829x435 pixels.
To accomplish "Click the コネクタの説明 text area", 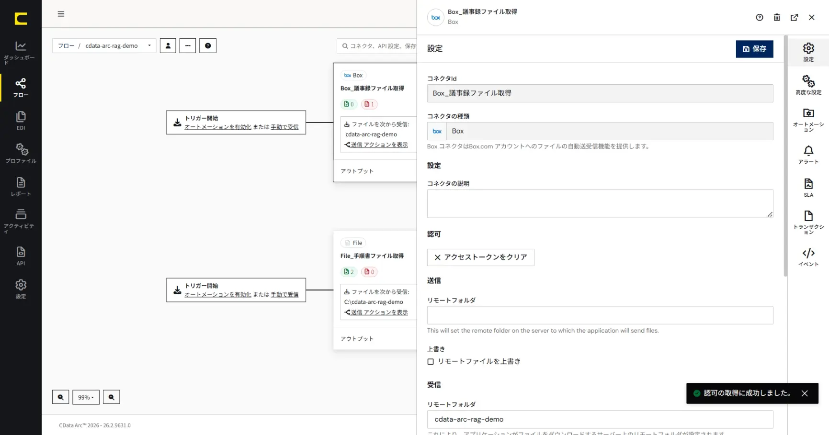I will (x=600, y=204).
